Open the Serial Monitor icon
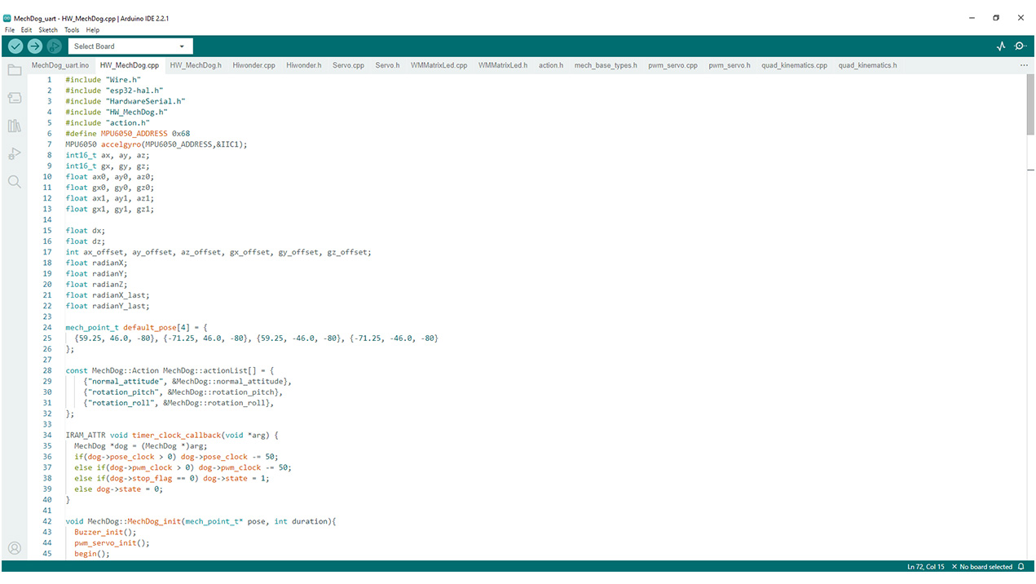 coord(1020,46)
